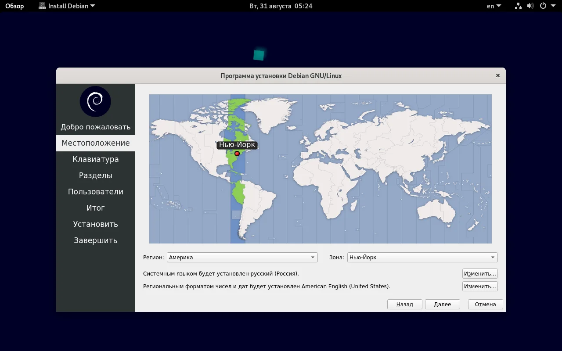Image resolution: width=562 pixels, height=351 pixels.
Task: Open the Зона dropdown showing Нью-Йорк
Action: 422,257
